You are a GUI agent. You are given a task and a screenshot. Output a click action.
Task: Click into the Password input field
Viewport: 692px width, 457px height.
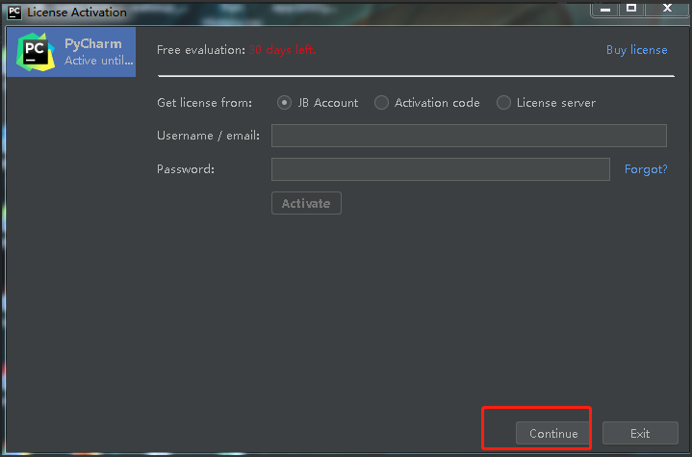click(440, 169)
